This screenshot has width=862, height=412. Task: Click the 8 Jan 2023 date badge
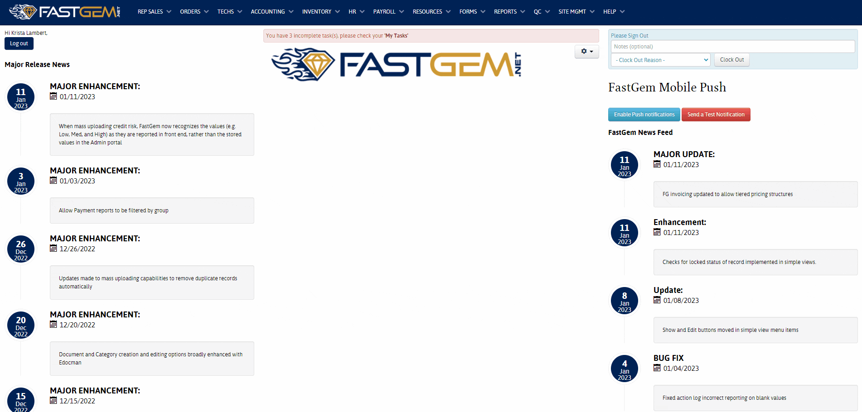click(625, 301)
